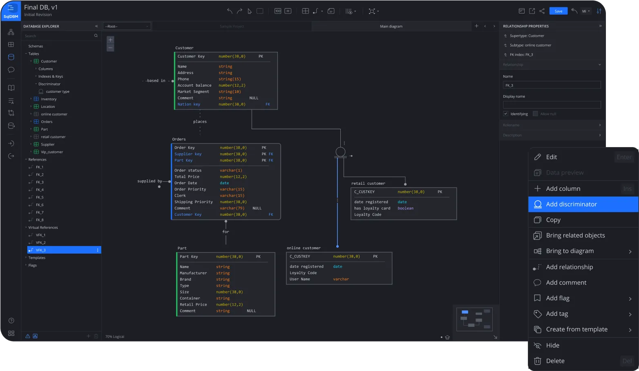Collapse the Discriminator tree node
Screen dimensions: 639x371
point(36,84)
